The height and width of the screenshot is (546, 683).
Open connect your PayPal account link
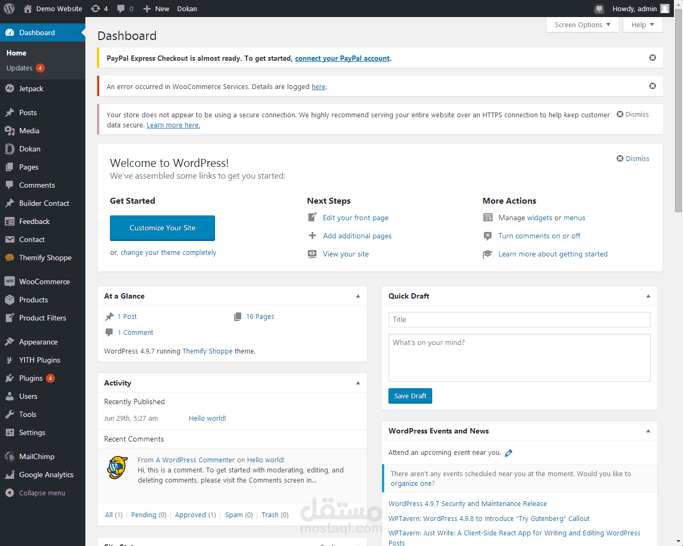[343, 58]
